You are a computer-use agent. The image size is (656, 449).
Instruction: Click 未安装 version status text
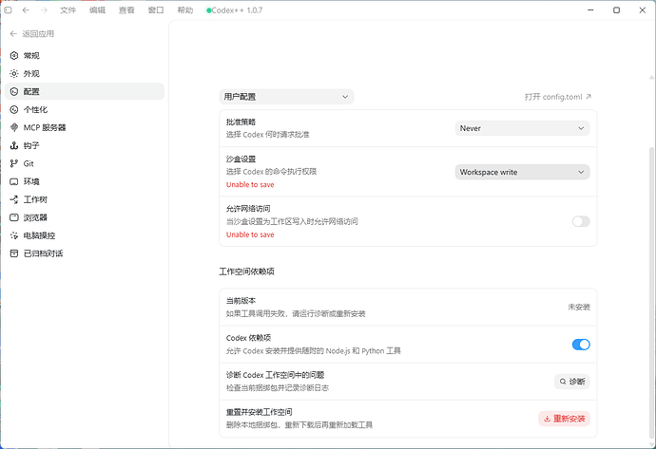pyautogui.click(x=579, y=307)
